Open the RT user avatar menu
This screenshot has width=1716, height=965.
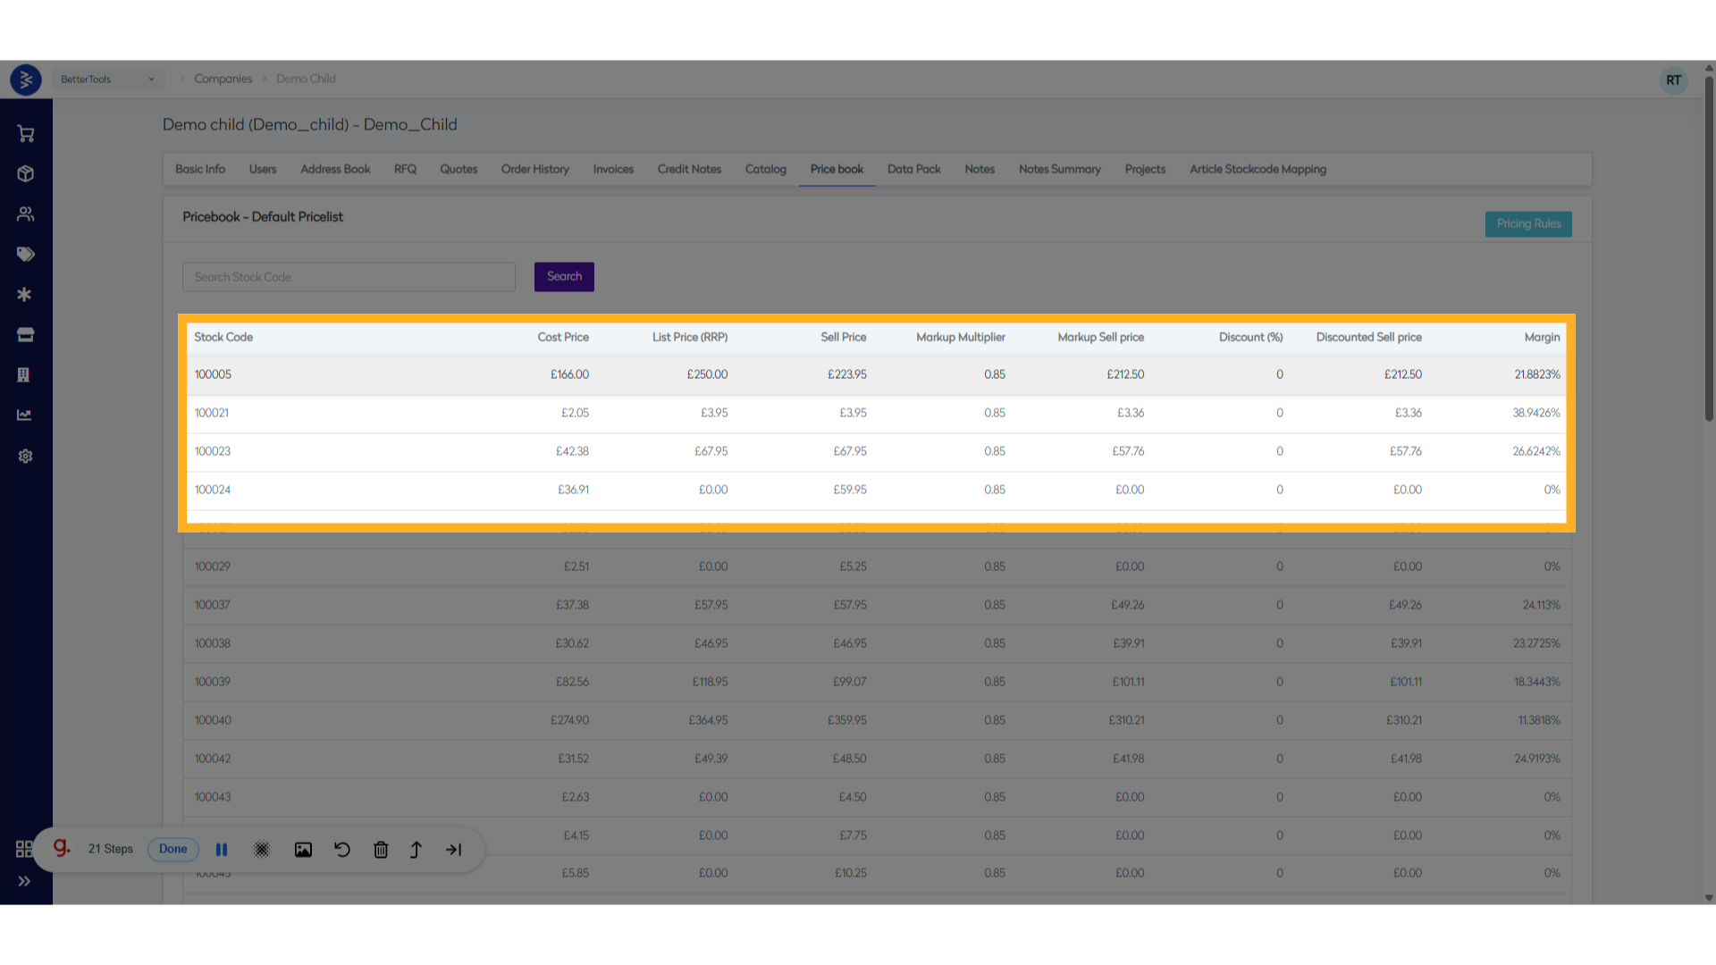[1673, 80]
